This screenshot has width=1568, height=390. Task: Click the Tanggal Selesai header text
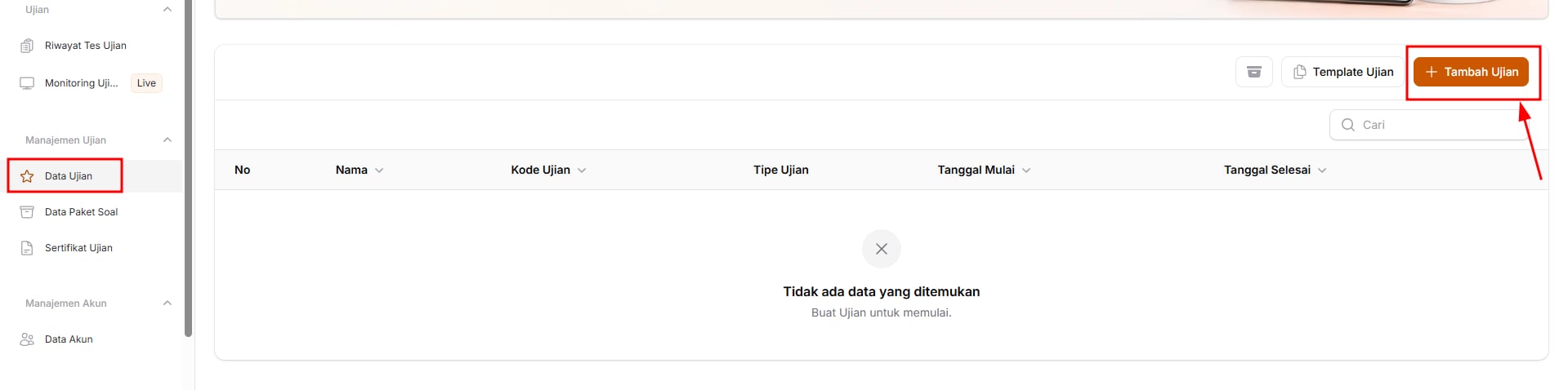1267,170
